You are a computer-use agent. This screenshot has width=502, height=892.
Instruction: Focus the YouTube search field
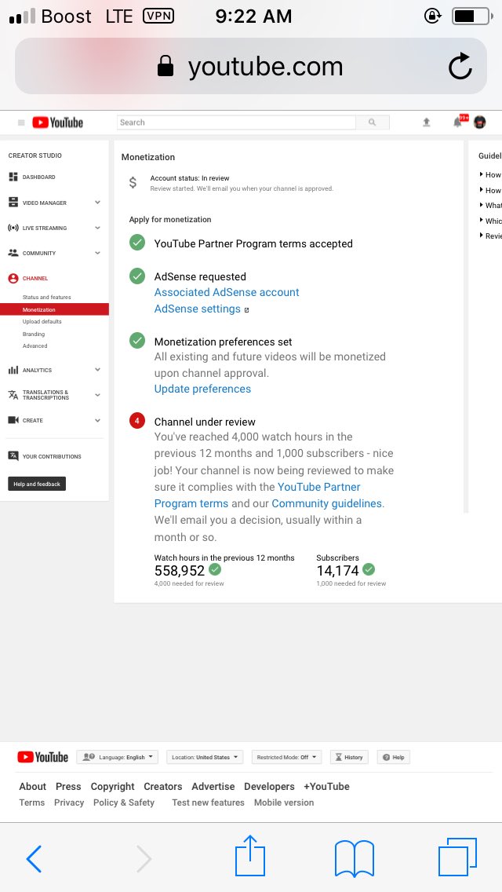click(236, 122)
